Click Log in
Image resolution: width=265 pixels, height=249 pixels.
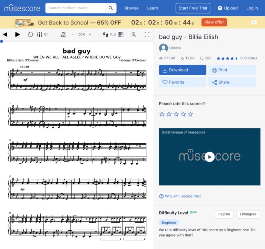[x=252, y=8]
